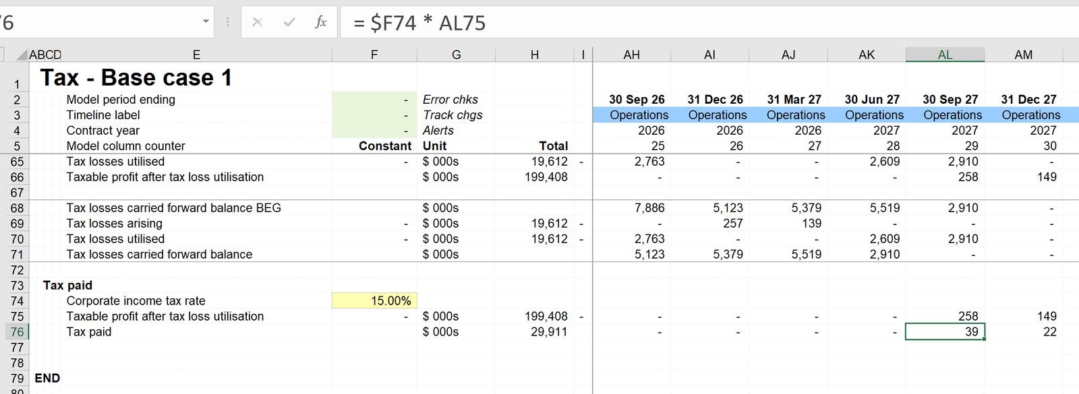Select column AH header

click(x=631, y=55)
